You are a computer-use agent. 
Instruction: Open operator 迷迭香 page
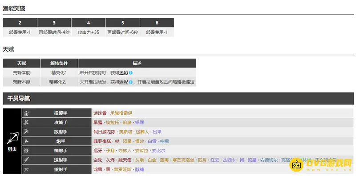click(100, 113)
